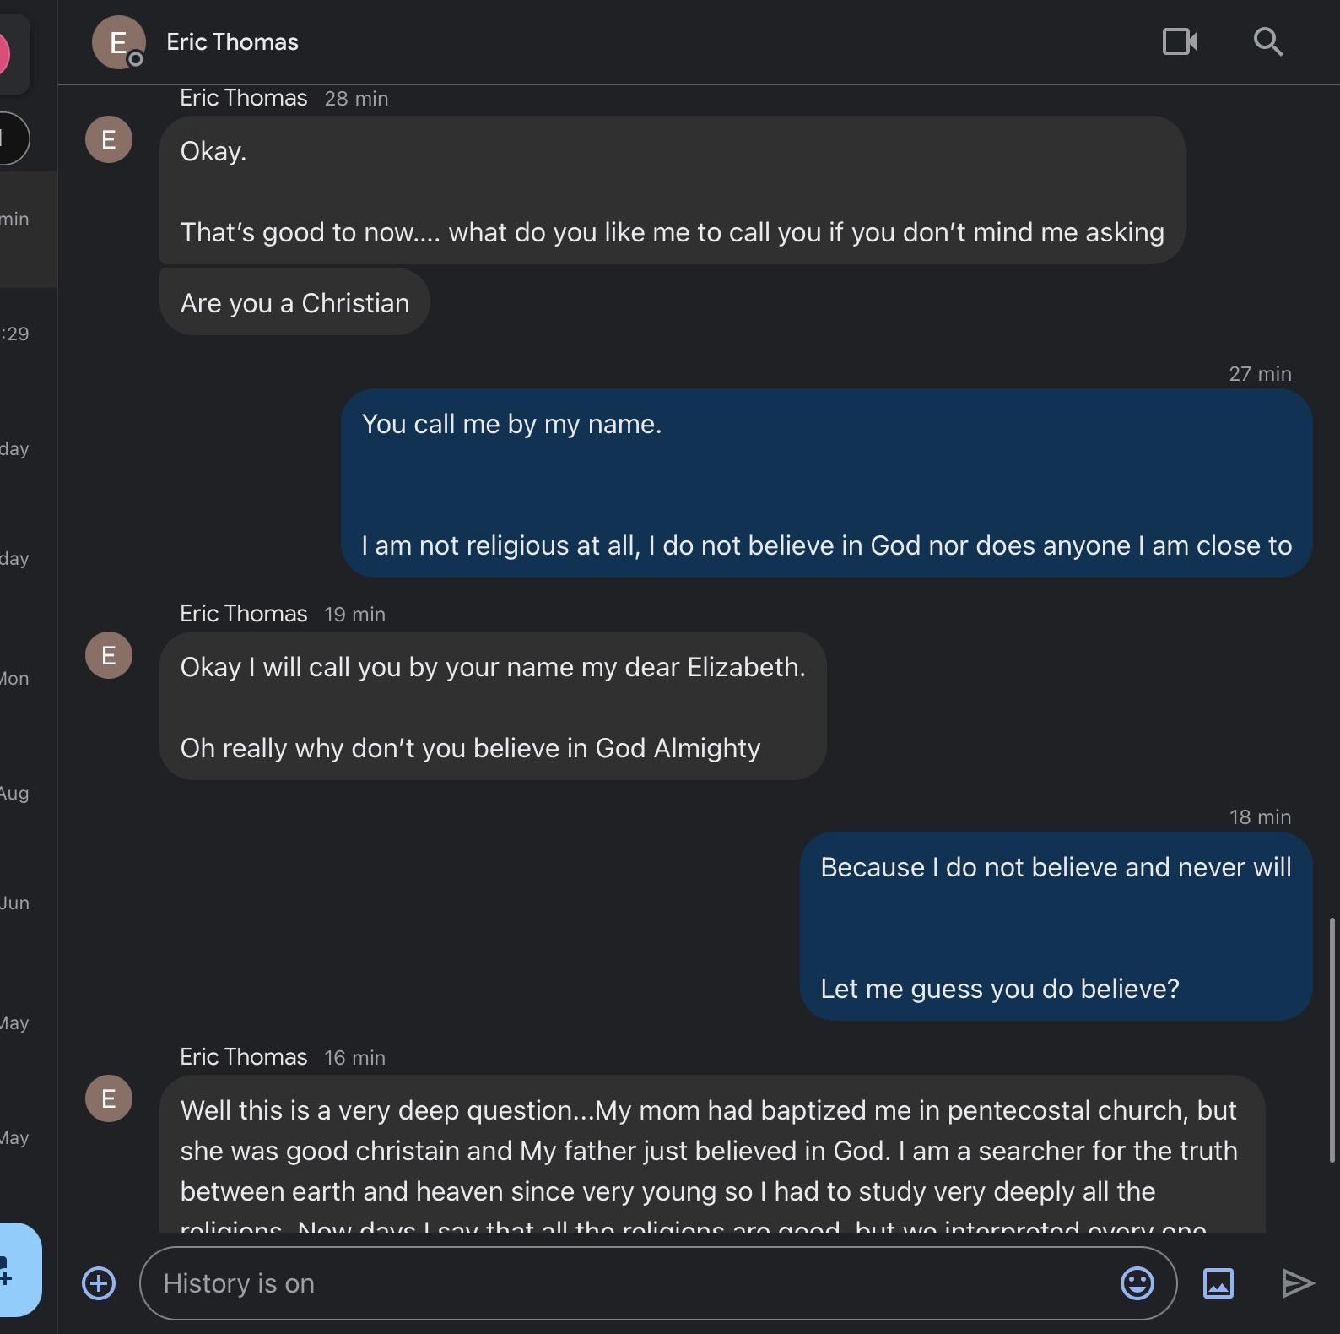1340x1334 pixels.
Task: Click Eric's avatar beside his latest reply
Action: point(108,1098)
